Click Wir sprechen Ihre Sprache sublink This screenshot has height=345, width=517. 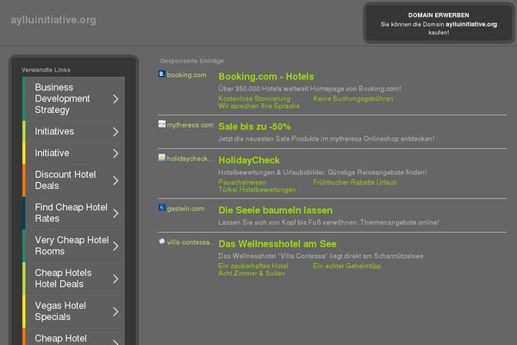[x=258, y=106]
